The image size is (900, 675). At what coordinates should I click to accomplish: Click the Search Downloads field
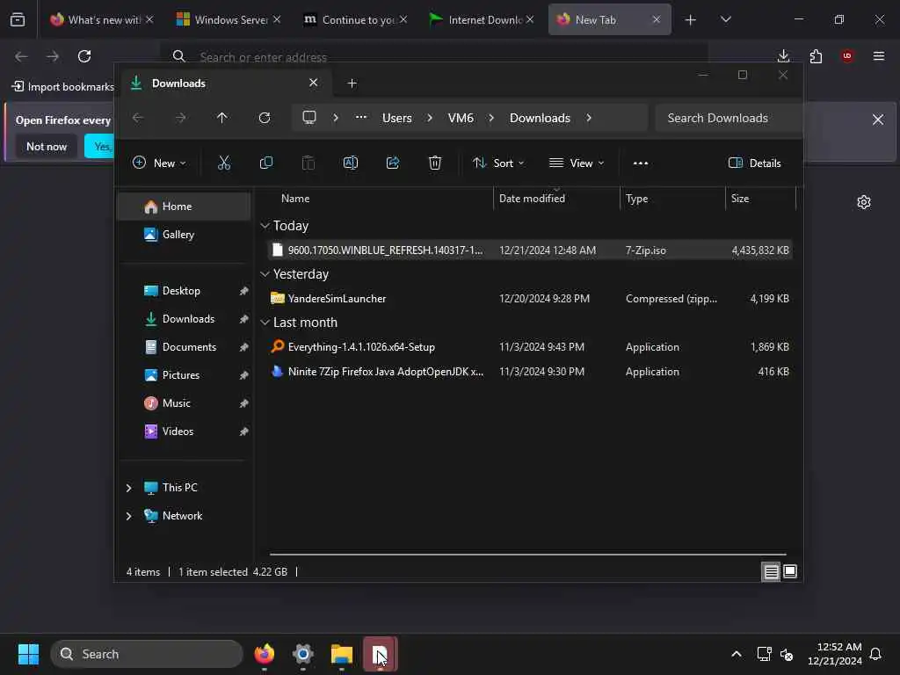728,118
